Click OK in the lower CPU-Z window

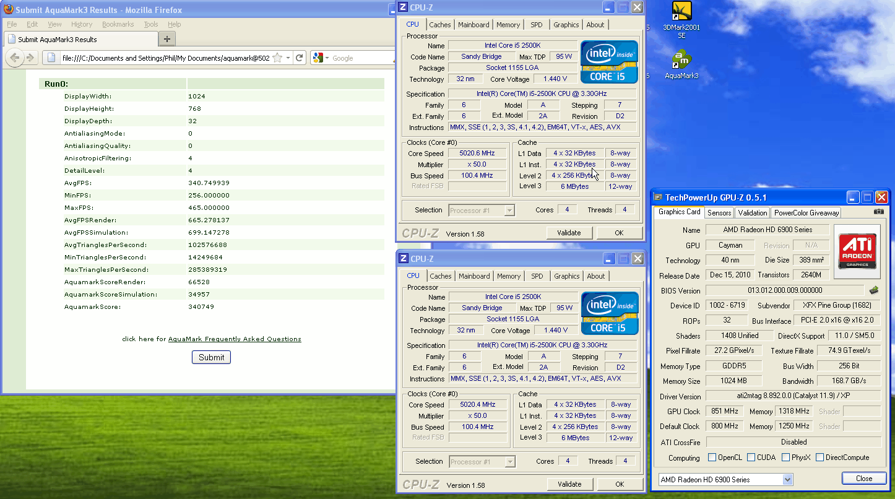(x=620, y=484)
